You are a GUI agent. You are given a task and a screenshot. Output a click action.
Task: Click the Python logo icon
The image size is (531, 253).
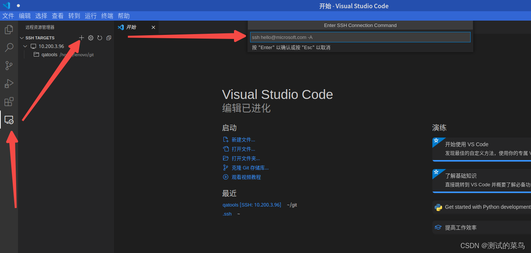[438, 207]
